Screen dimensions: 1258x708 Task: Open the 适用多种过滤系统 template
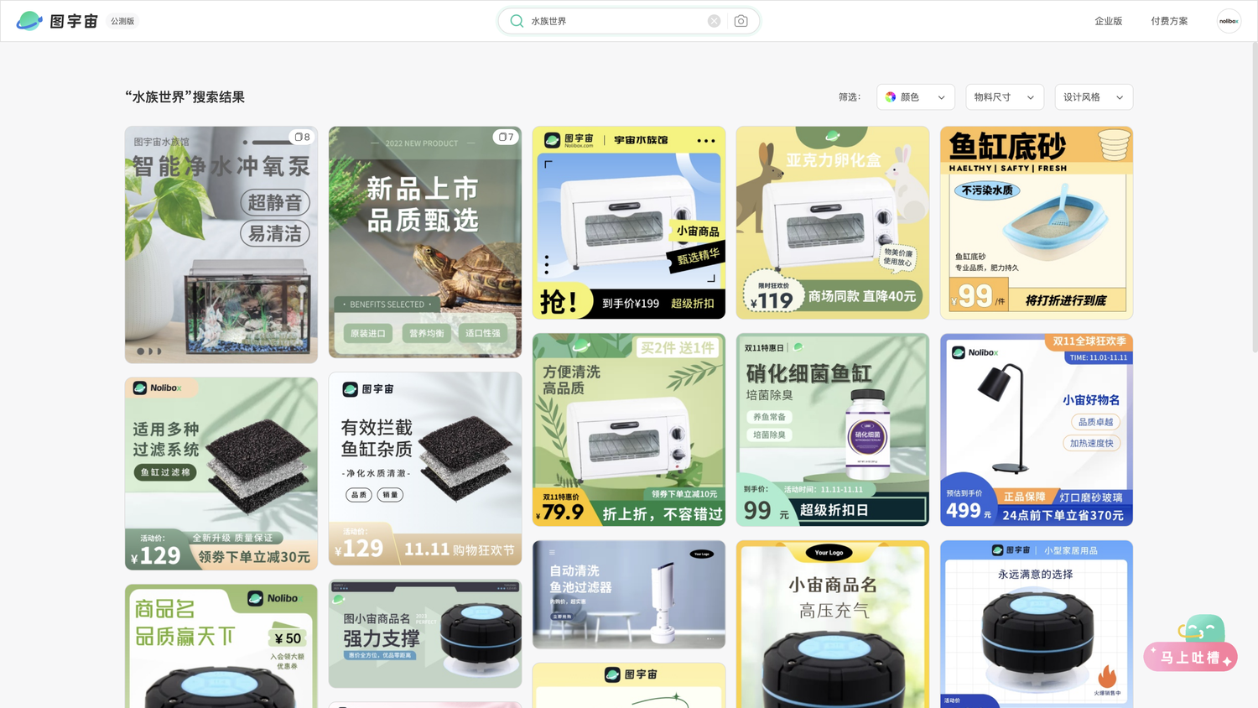(x=221, y=474)
